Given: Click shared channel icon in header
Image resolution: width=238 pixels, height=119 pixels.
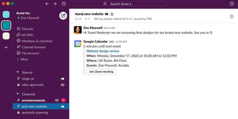Looking at the screenshot, I should click(x=106, y=14).
